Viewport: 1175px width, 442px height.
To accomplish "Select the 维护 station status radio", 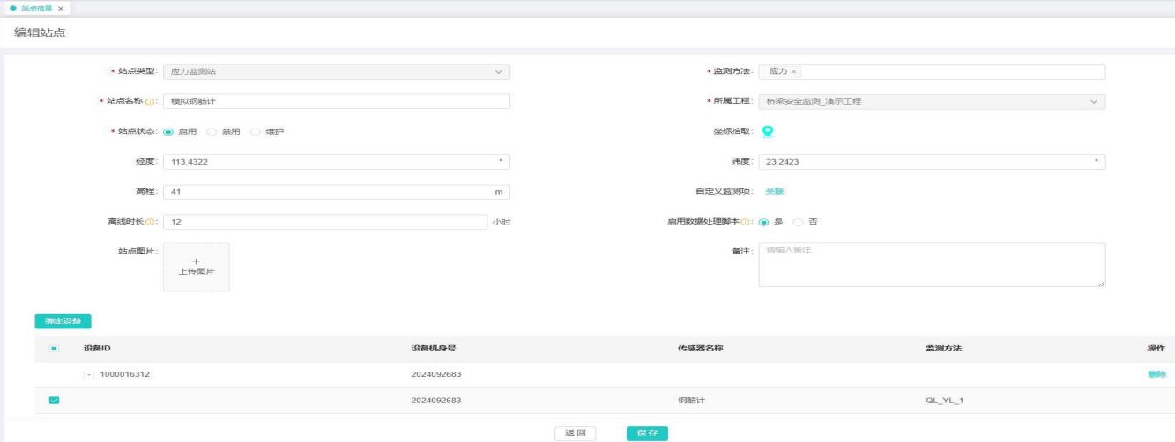I will pyautogui.click(x=256, y=131).
